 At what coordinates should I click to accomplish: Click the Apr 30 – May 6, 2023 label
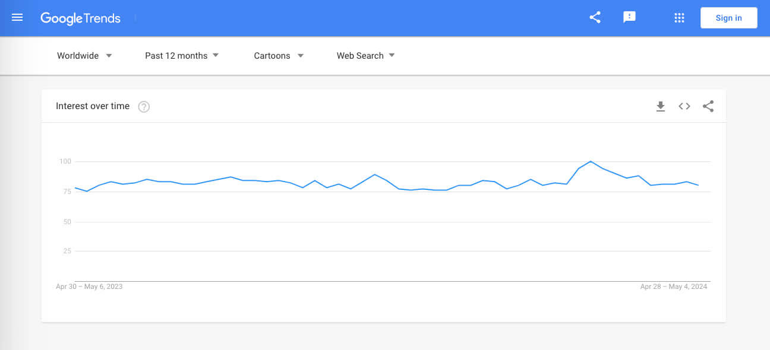pos(89,287)
